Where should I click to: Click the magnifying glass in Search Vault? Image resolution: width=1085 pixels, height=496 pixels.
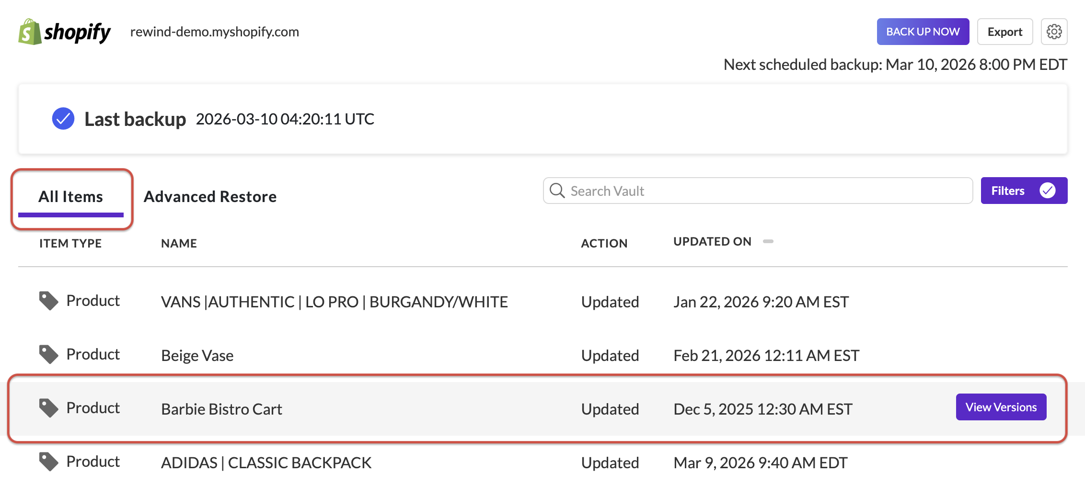[557, 190]
